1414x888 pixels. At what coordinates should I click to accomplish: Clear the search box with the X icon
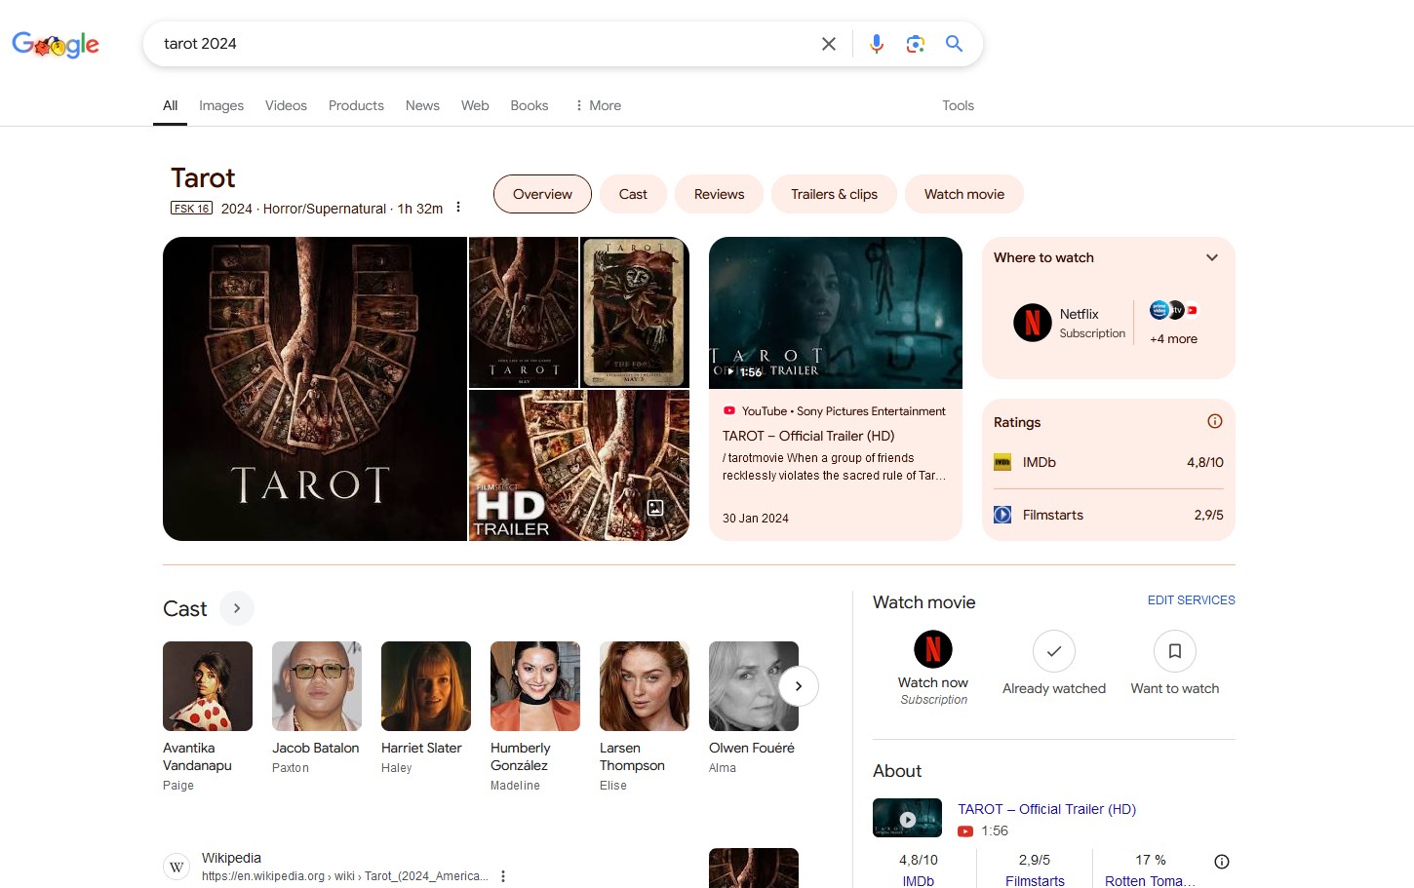(x=829, y=44)
